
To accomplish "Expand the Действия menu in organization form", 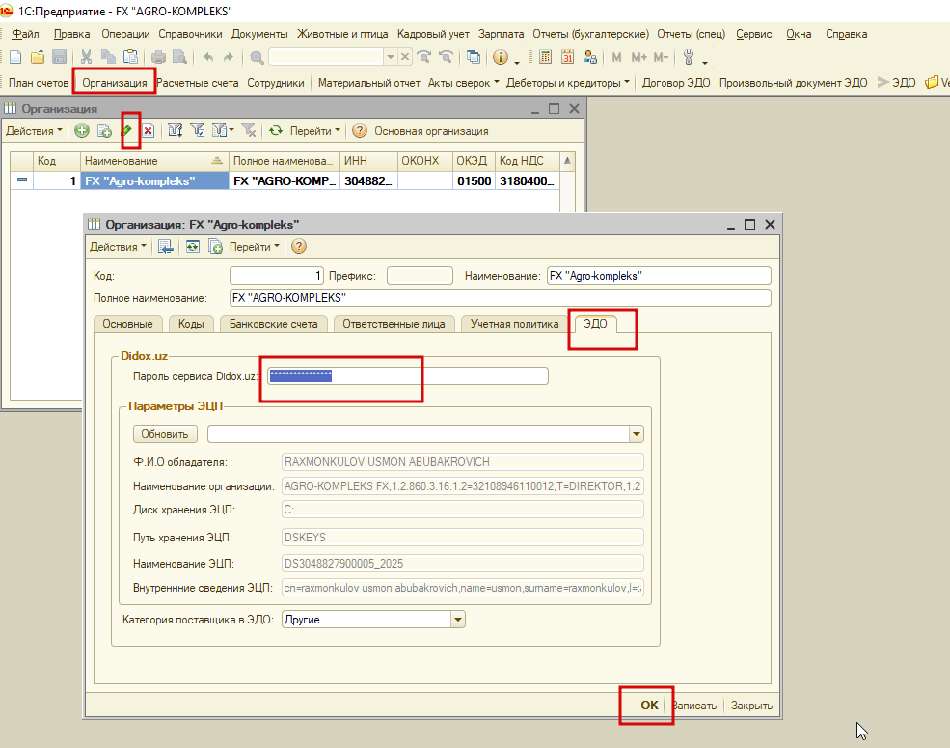I will point(118,247).
